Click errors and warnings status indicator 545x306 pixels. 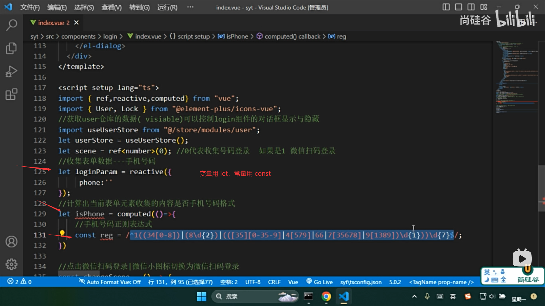(x=19, y=282)
